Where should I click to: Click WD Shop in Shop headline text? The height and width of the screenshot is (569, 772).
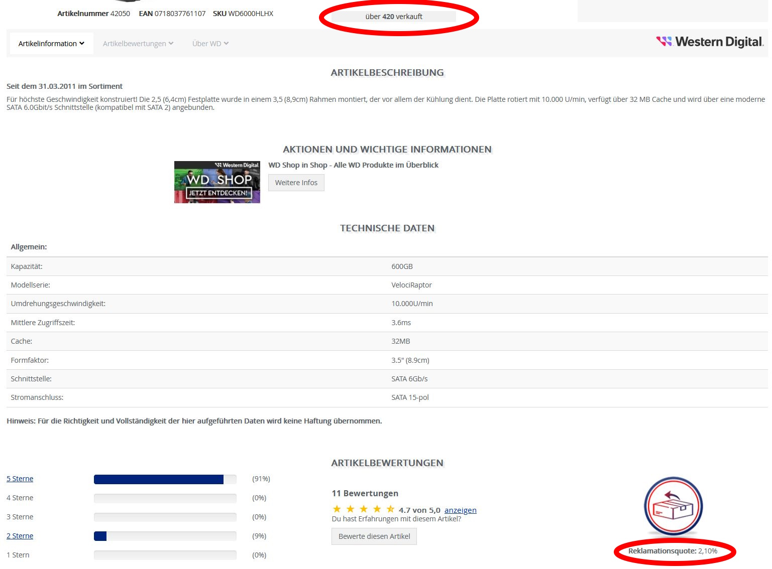[354, 165]
